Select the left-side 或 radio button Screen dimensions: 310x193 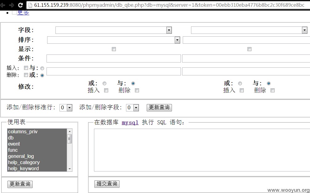tap(42, 75)
